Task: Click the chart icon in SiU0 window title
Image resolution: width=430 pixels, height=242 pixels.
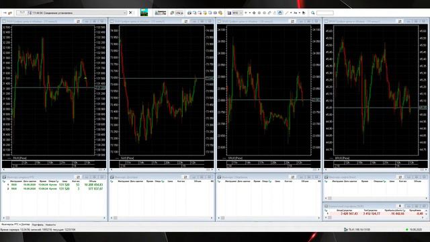Action: pyautogui.click(x=112, y=21)
